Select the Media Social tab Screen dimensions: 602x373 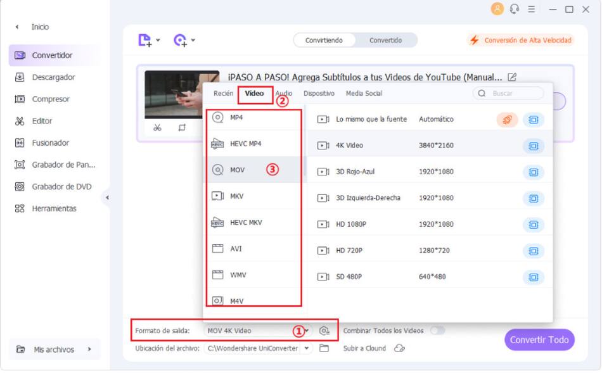pyautogui.click(x=364, y=93)
